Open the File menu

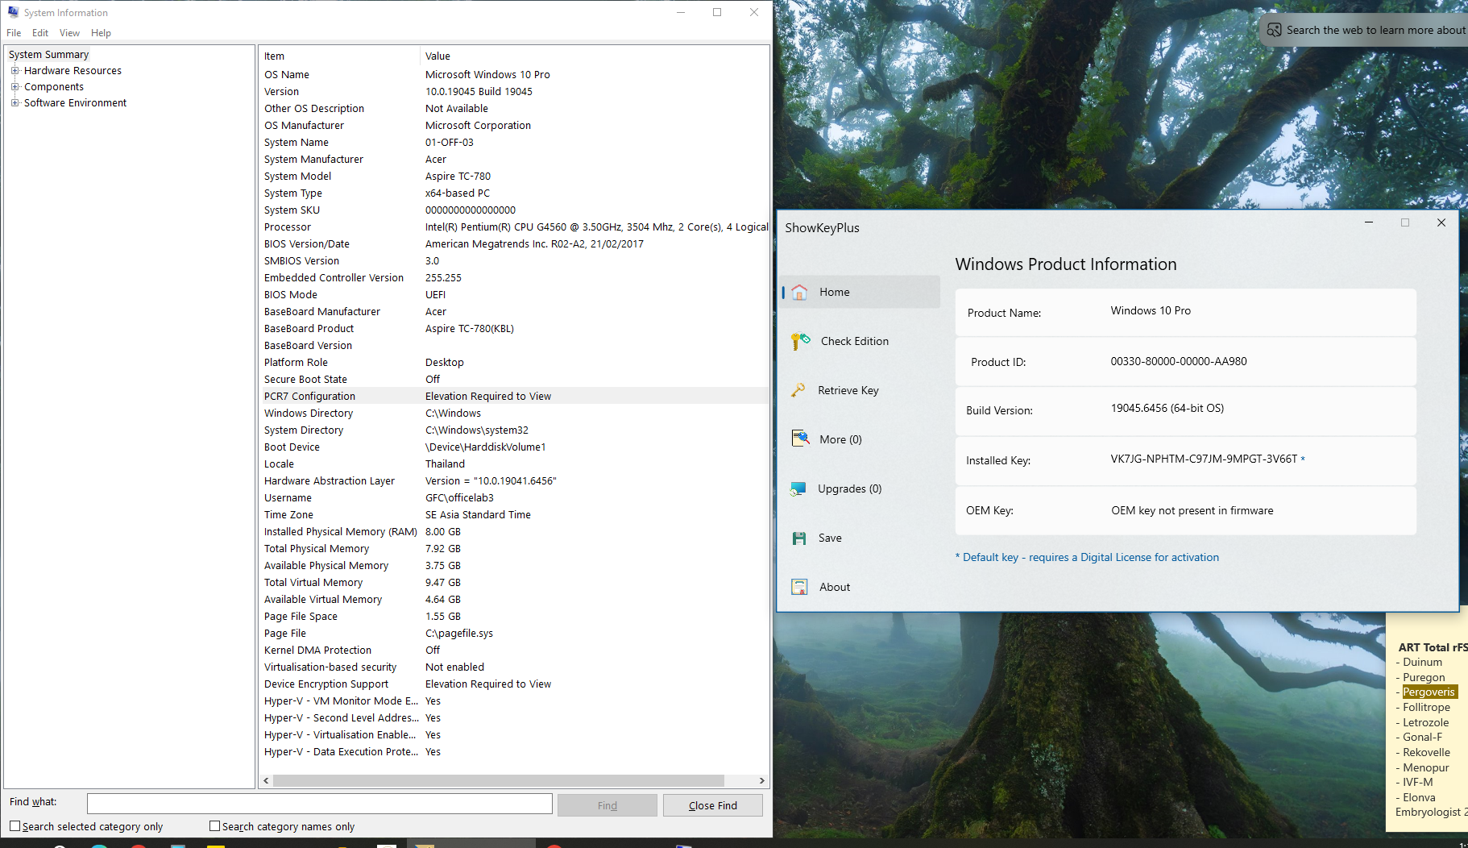(x=14, y=33)
